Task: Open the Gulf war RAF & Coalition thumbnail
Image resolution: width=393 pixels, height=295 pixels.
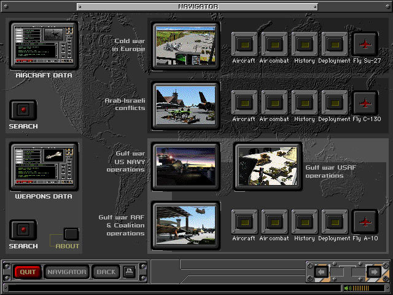Action: click(185, 226)
